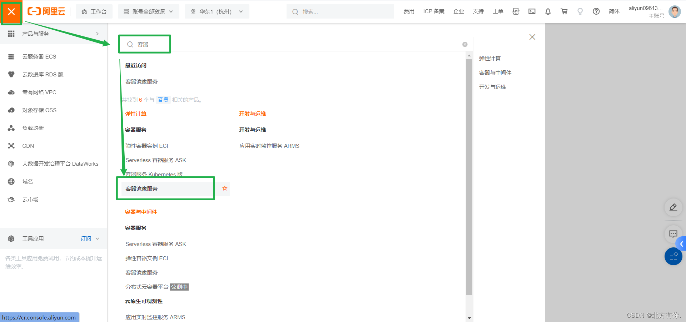Expand the blue side tab with left chevron
Image resolution: width=686 pixels, height=322 pixels.
(681, 244)
